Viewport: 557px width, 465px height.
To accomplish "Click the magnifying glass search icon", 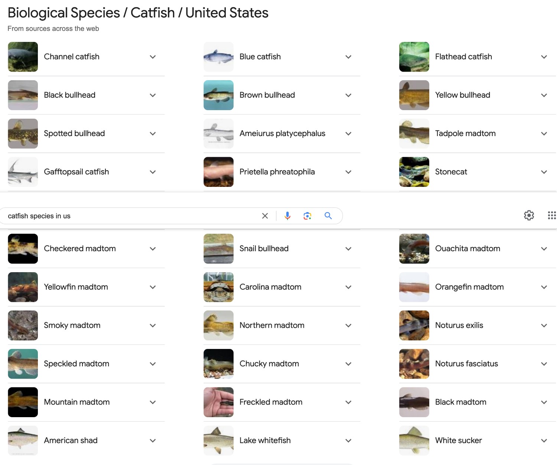I will click(328, 216).
